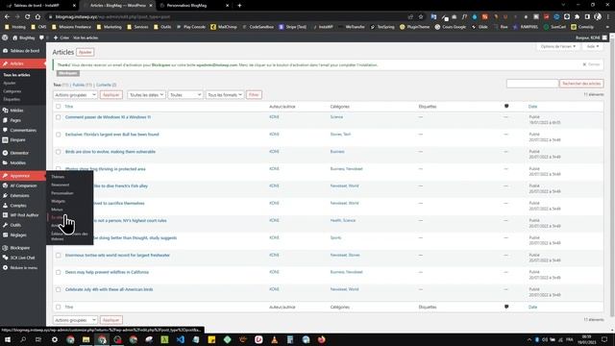Filter by Publiés posts link
Image resolution: width=615 pixels, height=346 pixels.
coord(82,85)
